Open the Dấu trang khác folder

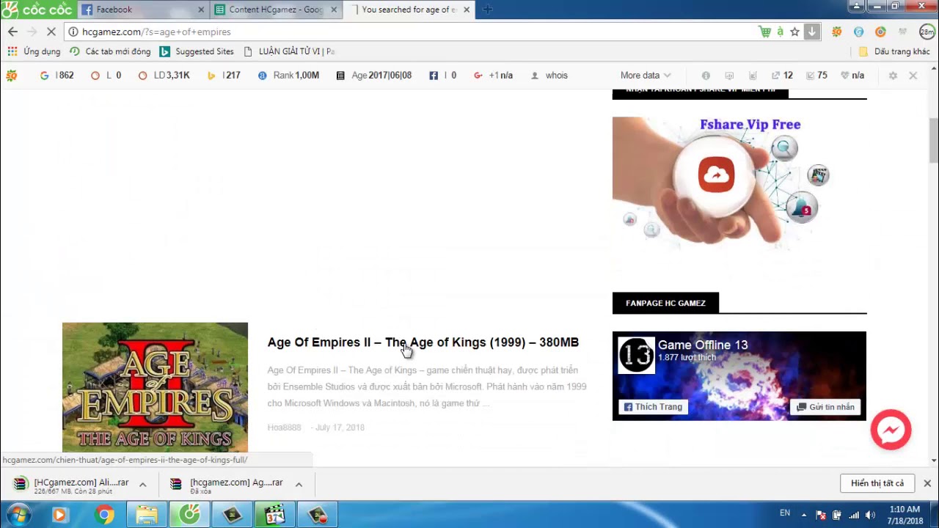click(894, 51)
